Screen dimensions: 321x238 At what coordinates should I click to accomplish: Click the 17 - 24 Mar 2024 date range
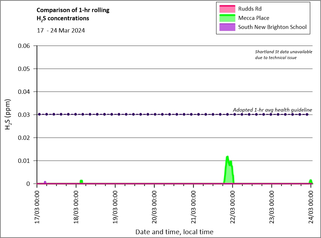tap(61, 31)
